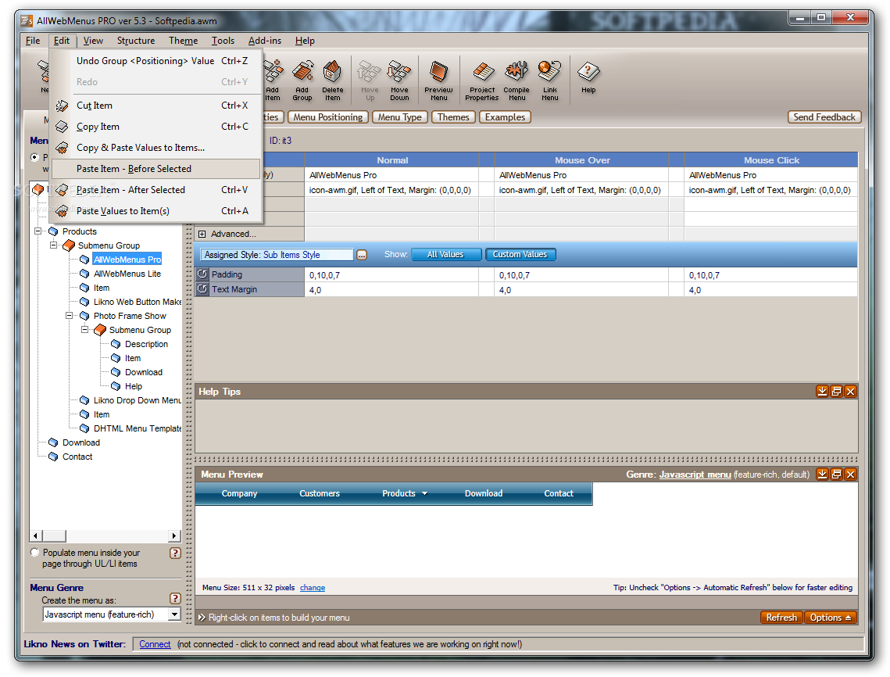Click the Connect Twitter link
The image size is (890, 677).
(x=155, y=644)
